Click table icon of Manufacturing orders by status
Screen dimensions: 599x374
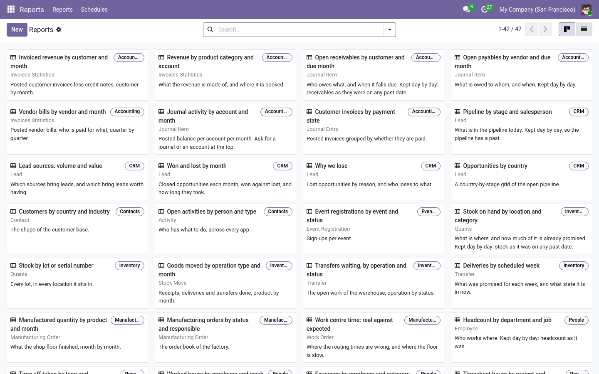click(161, 320)
